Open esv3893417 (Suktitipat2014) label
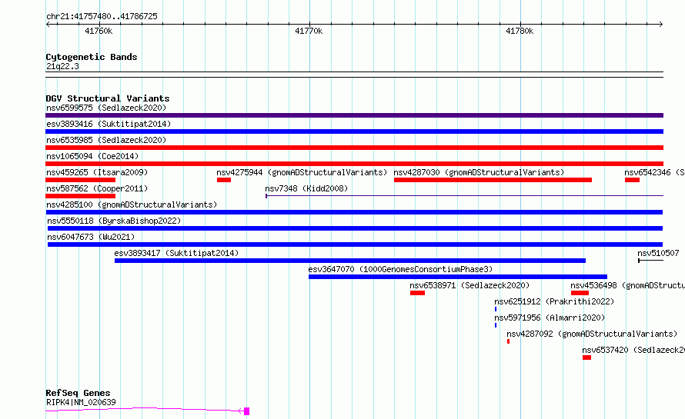Screen dimensions: 685x419 point(176,253)
